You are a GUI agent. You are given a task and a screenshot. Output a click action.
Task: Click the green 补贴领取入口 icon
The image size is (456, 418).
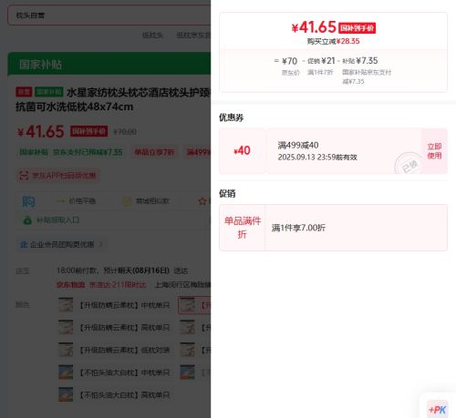pos(27,220)
